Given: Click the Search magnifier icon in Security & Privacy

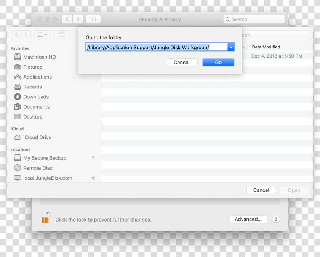Looking at the screenshot, I should coord(228,19).
